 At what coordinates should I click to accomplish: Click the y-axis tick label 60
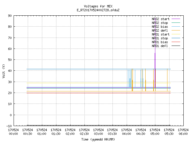click(10, 49)
